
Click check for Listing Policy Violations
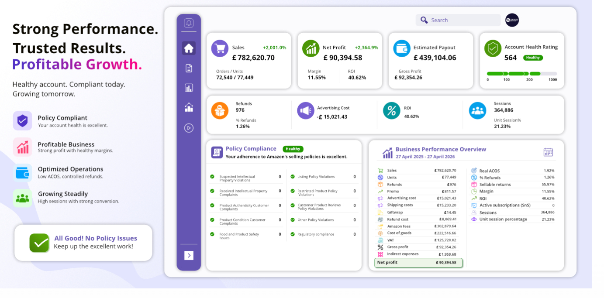[293, 177]
